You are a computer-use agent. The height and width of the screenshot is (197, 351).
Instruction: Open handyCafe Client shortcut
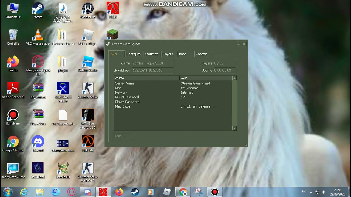click(x=13, y=170)
